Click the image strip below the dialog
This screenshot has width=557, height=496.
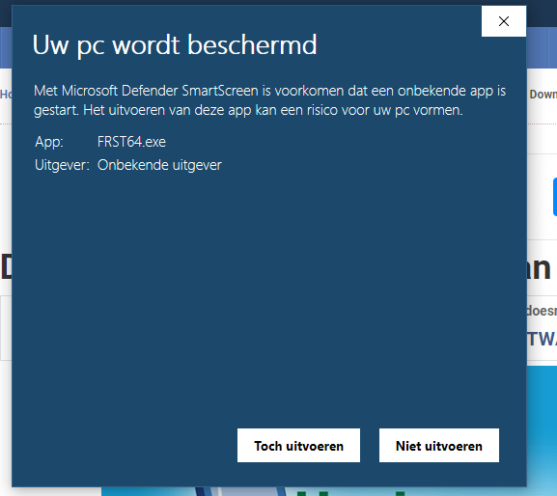coord(314,491)
